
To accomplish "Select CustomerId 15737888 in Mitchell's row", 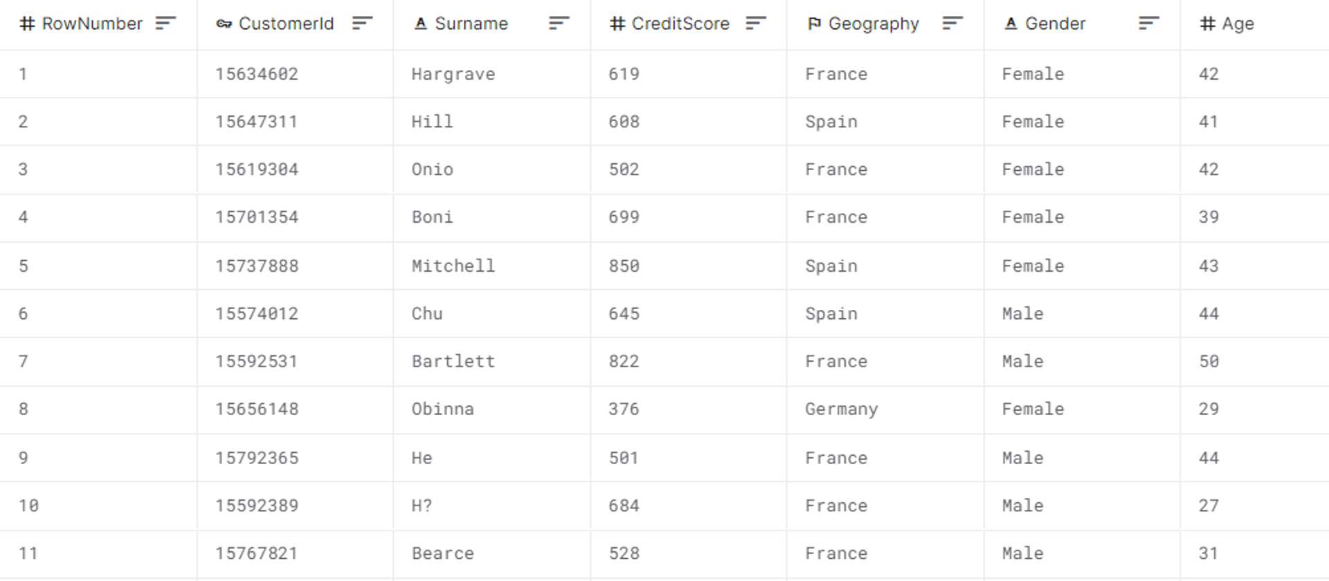I will (255, 266).
